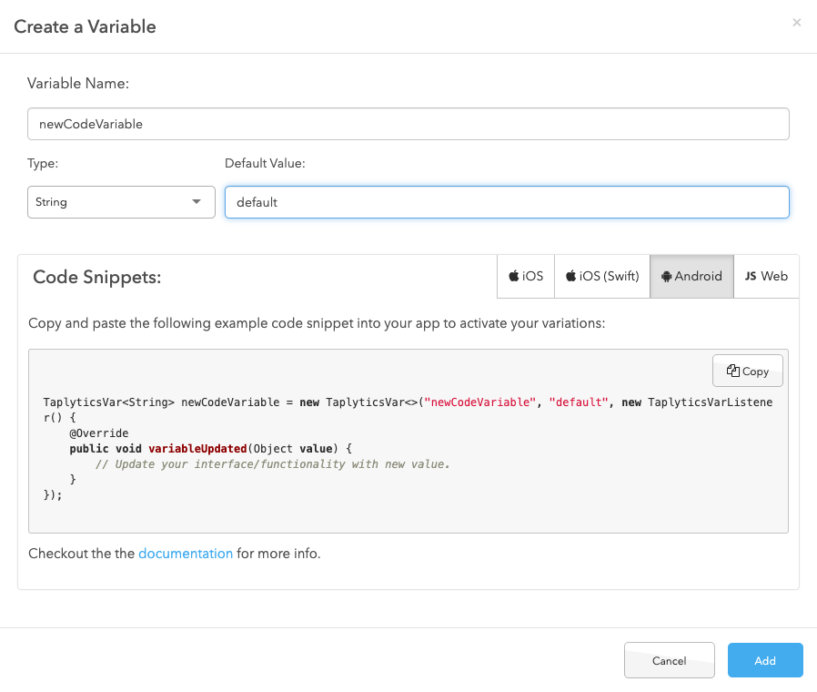The width and height of the screenshot is (817, 692).
Task: Focus the Variable Name input field
Action: pyautogui.click(x=408, y=124)
